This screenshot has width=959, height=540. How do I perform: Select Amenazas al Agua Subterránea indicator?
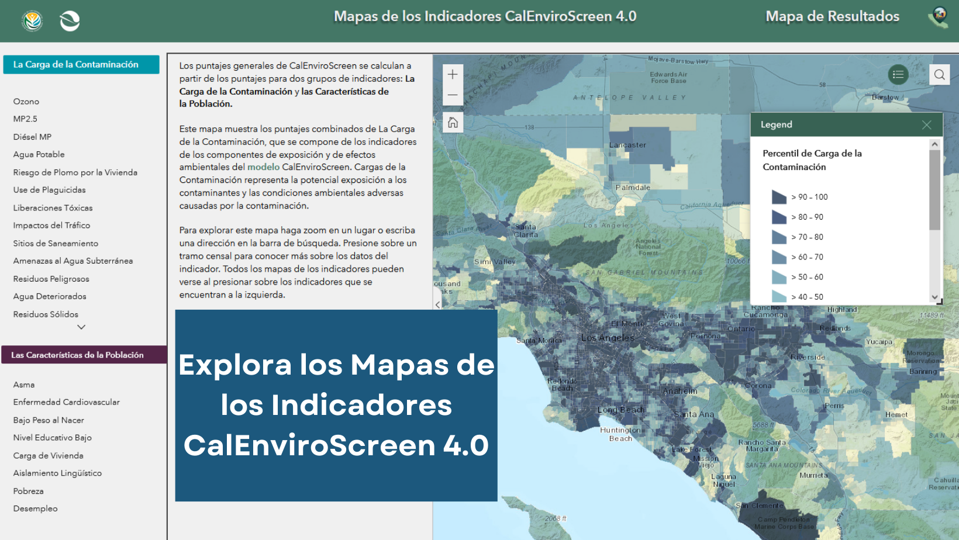pos(73,261)
